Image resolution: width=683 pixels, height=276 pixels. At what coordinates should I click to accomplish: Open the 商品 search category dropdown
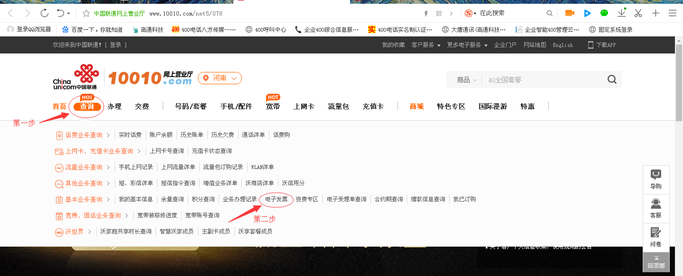click(x=467, y=80)
